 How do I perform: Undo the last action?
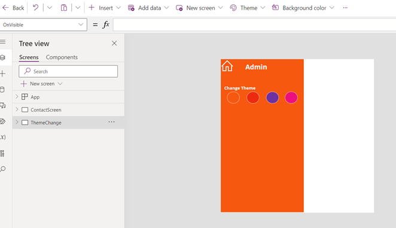point(36,8)
